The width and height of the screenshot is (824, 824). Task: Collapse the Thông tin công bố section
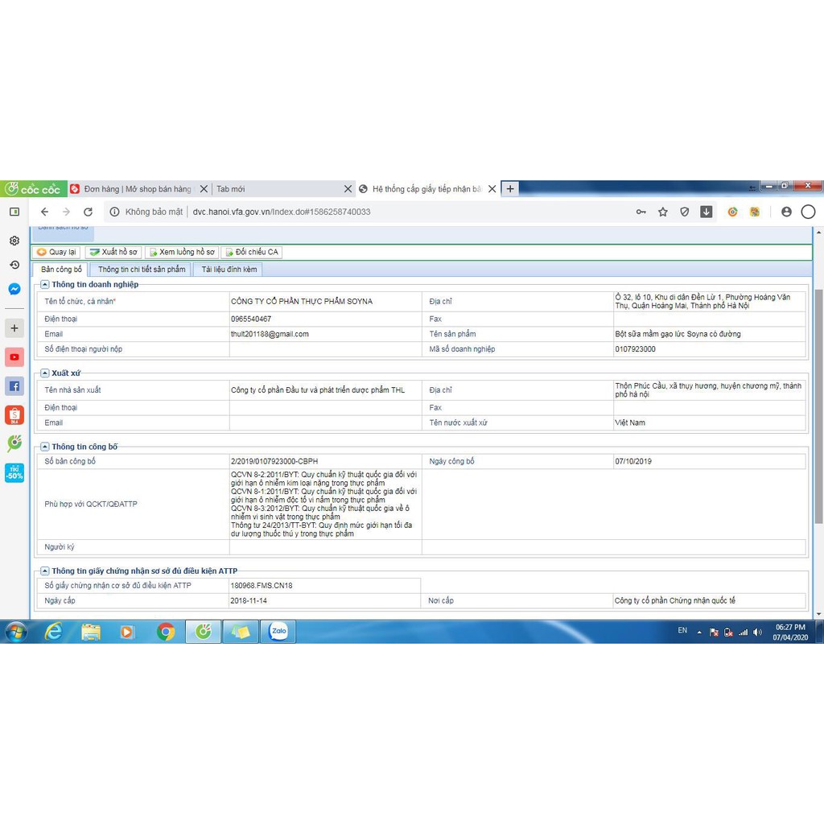coord(45,447)
